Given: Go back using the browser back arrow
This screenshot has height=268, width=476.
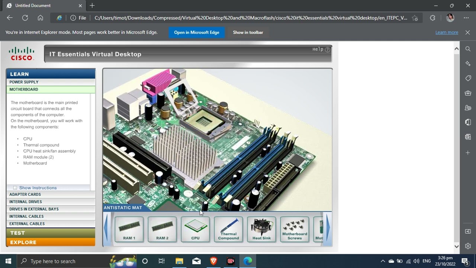Looking at the screenshot, I should coord(10,18).
